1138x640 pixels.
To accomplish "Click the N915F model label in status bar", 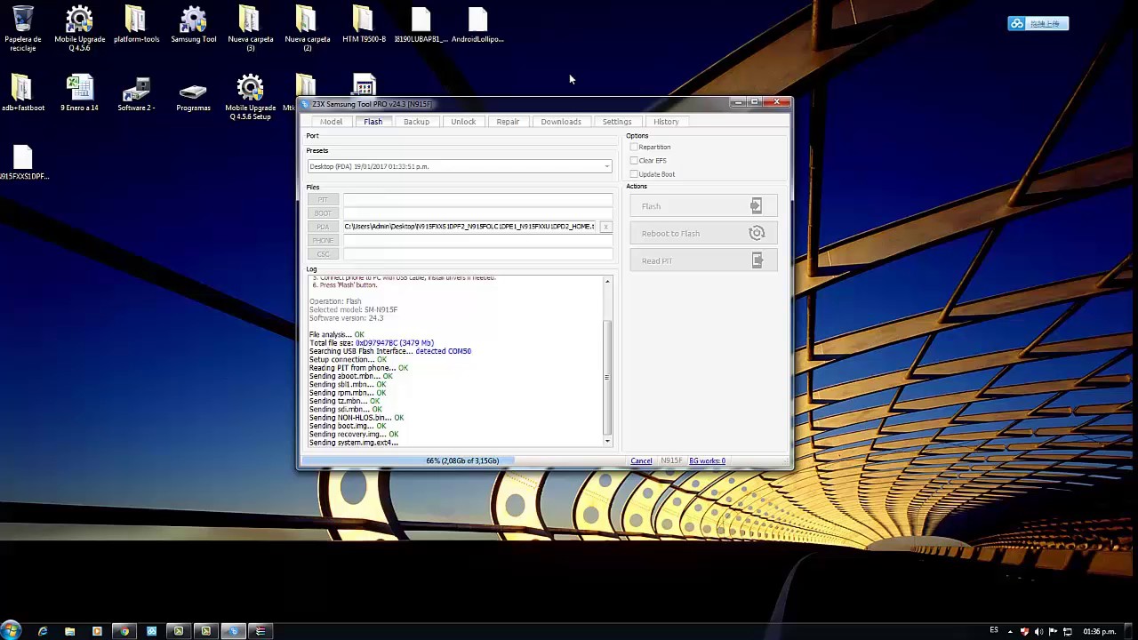I will [671, 460].
